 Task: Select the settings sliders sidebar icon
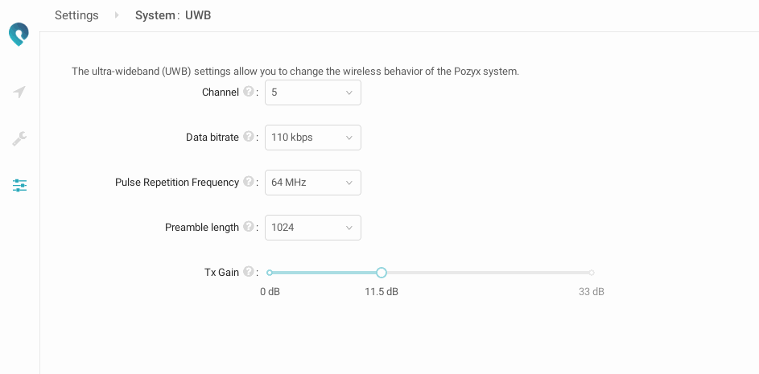(x=19, y=186)
